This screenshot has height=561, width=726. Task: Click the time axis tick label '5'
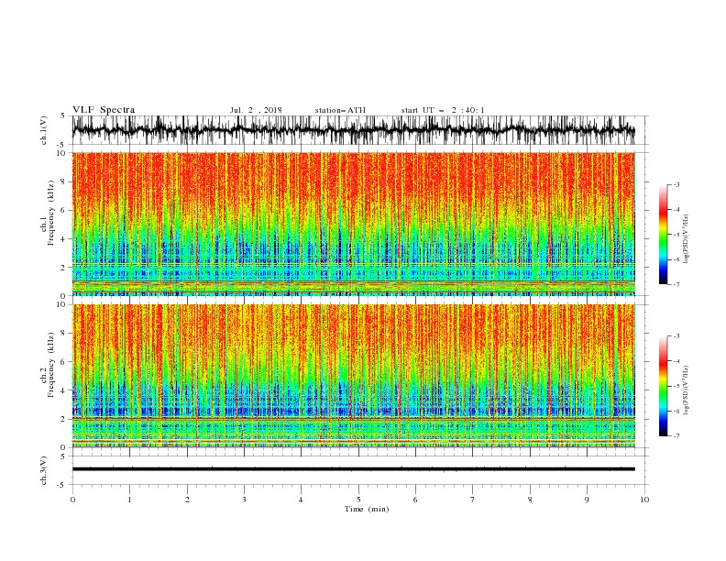(x=358, y=500)
